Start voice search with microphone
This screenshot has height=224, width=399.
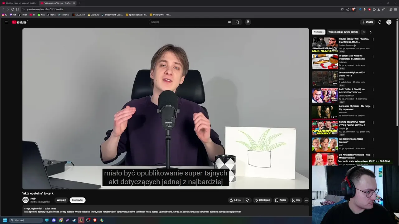point(248,22)
